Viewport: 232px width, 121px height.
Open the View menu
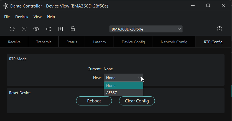tap(38, 17)
